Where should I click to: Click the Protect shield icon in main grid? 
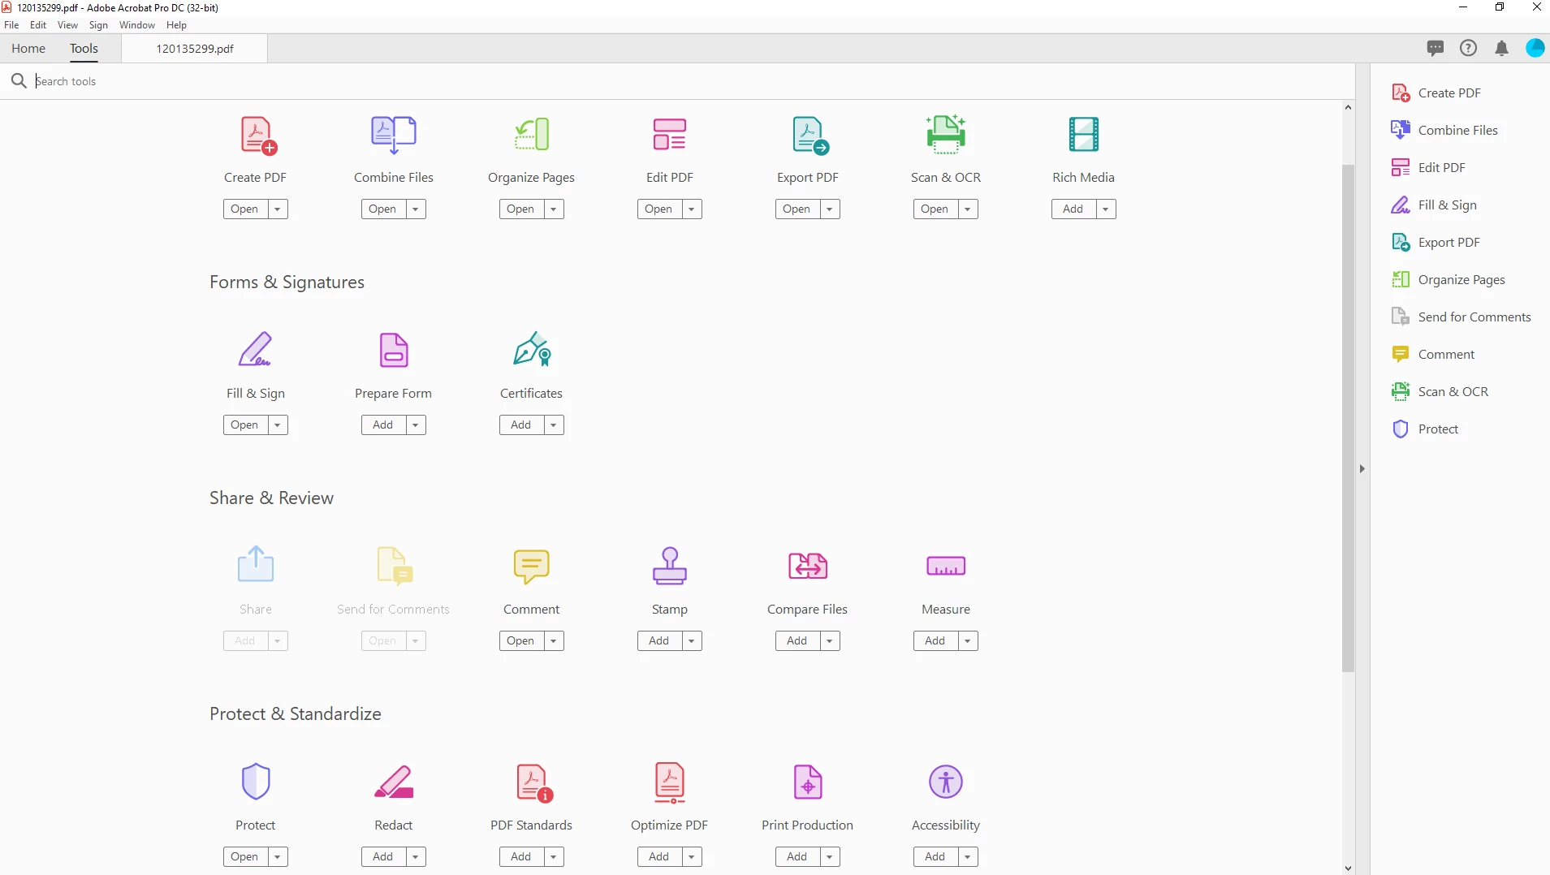tap(256, 782)
